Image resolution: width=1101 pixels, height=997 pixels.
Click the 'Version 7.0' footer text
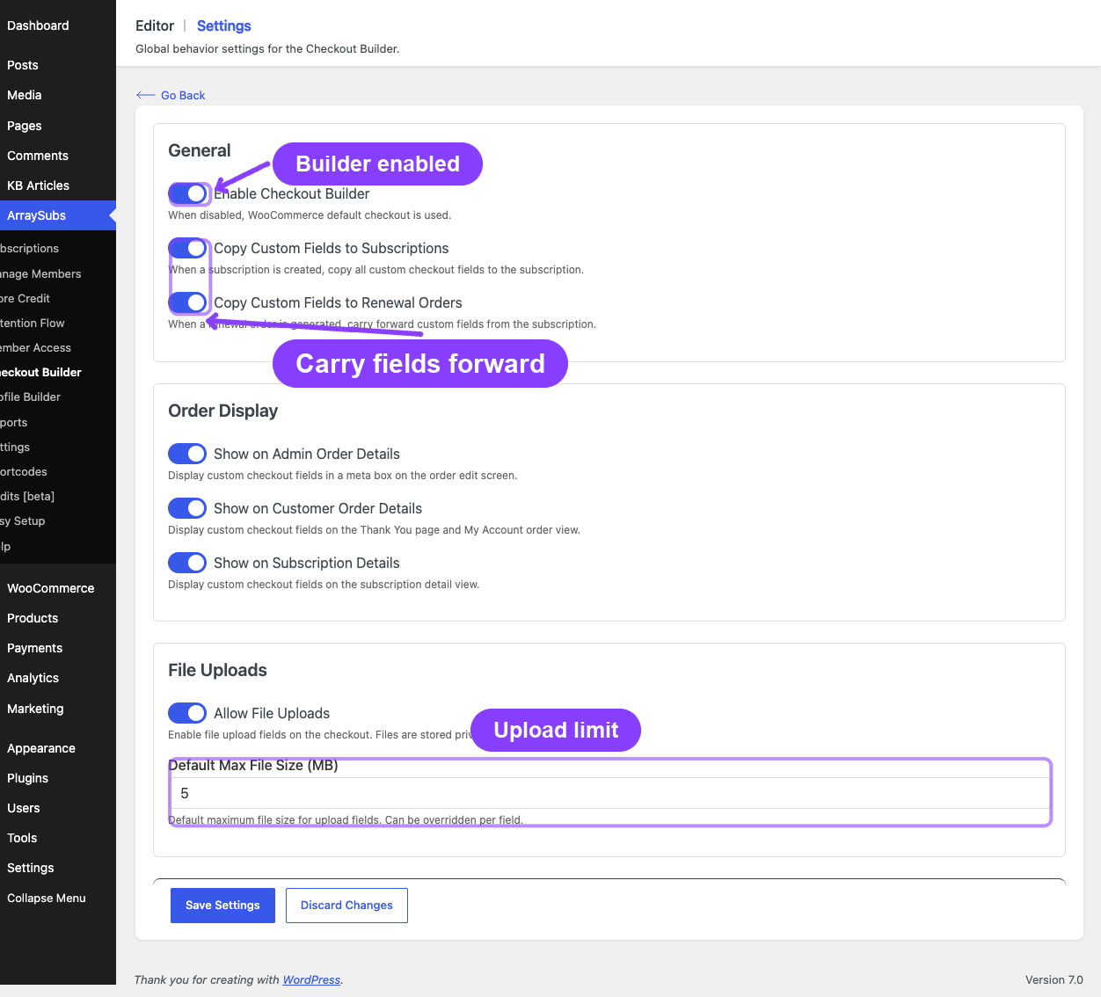click(1054, 979)
